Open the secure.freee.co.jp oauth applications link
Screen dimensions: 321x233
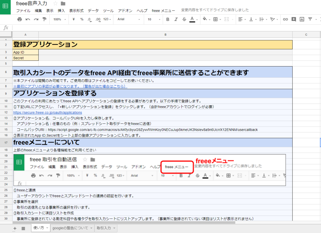coord(48,112)
